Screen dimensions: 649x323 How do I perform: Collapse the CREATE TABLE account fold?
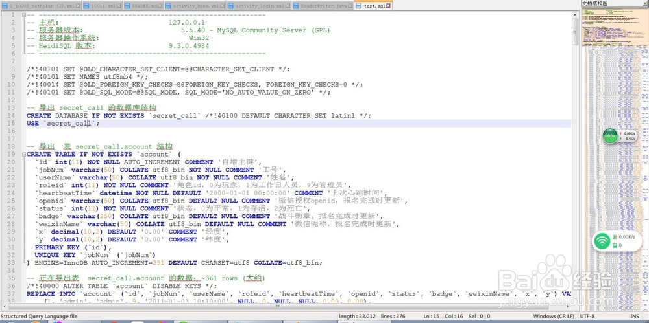point(23,155)
